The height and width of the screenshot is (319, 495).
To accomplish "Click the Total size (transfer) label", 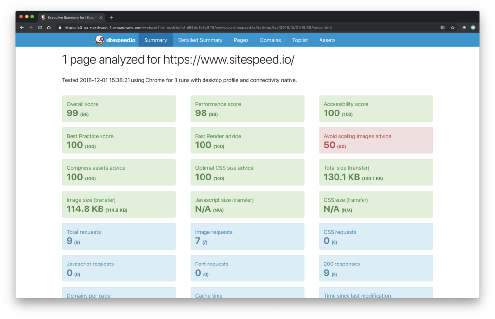I will point(346,168).
